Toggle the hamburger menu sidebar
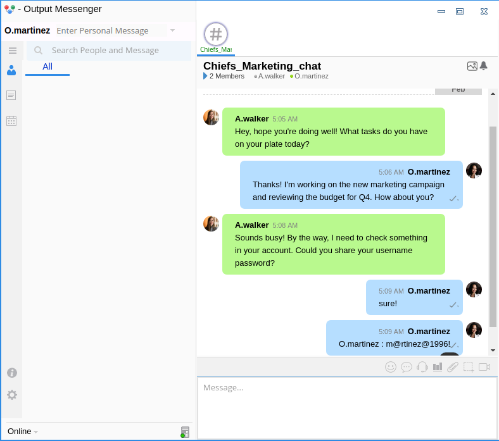The image size is (499, 441). coord(12,50)
